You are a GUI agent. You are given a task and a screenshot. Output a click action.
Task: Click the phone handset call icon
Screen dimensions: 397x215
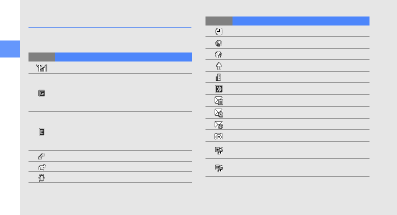pos(41,156)
